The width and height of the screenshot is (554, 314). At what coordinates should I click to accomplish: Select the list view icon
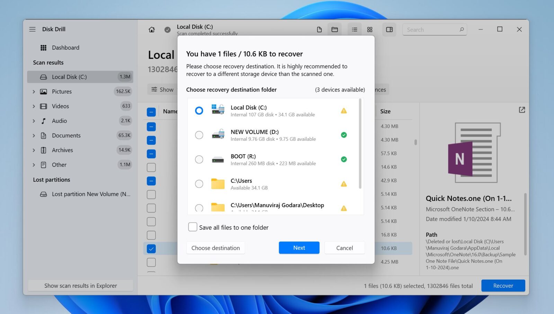pos(354,30)
